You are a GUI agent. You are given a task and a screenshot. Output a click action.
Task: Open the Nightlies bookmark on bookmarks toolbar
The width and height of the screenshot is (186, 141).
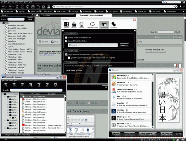(20, 11)
